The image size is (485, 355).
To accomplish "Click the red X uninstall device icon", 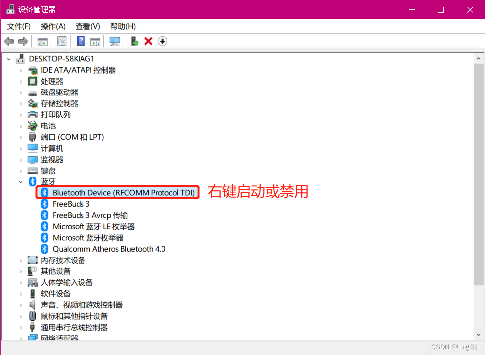I will 148,41.
